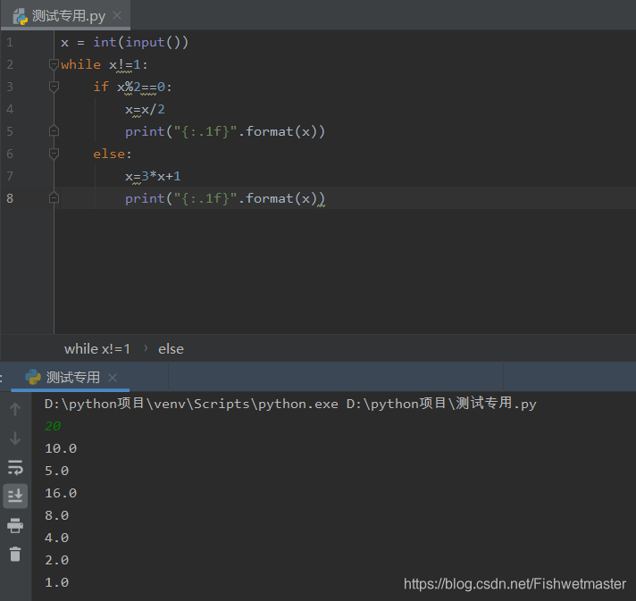This screenshot has width=636, height=601.
Task: Click output line 10.0
Action: point(61,448)
